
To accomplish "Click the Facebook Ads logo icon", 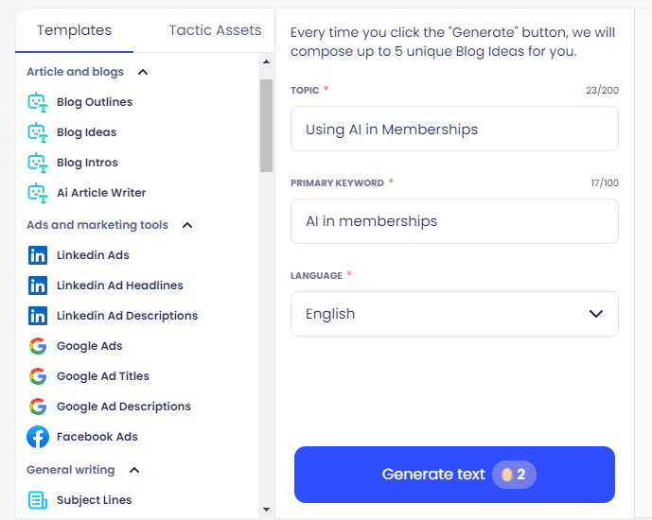I will point(38,437).
